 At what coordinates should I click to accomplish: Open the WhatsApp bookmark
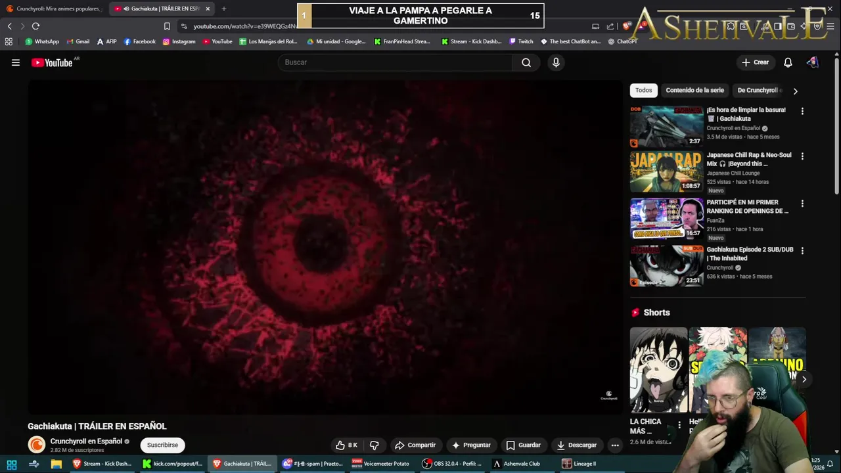pyautogui.click(x=42, y=41)
